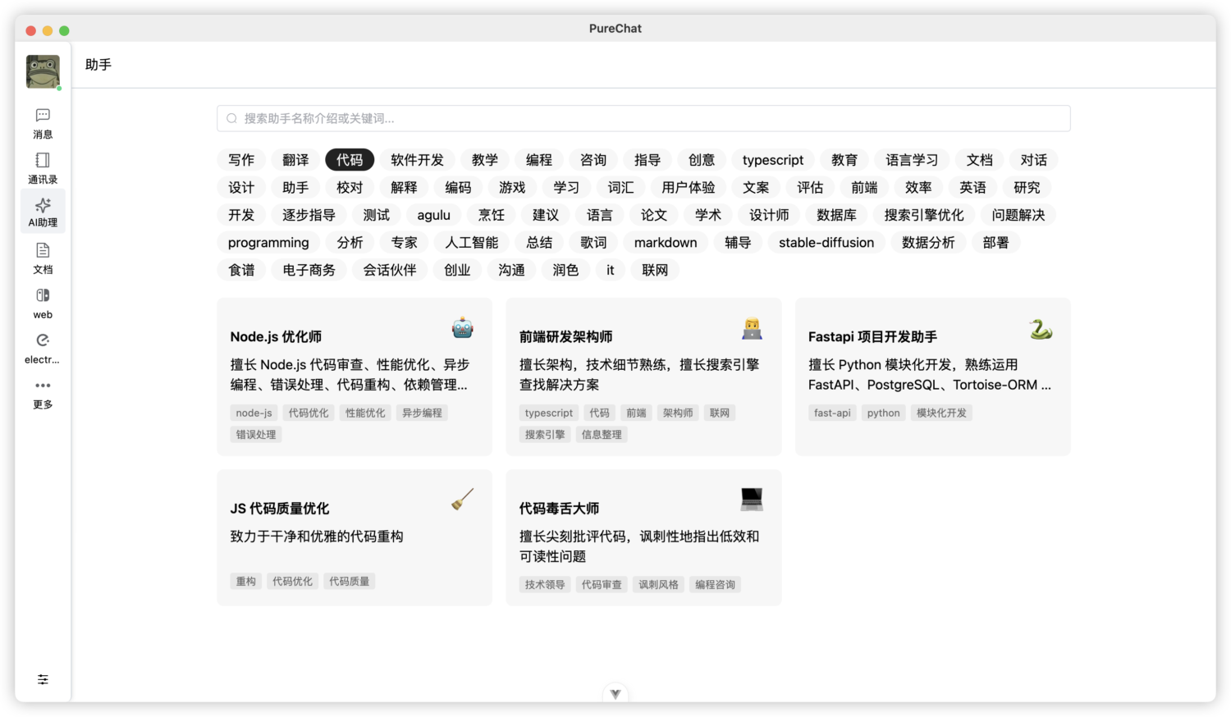Click the 助手 page header title
This screenshot has width=1231, height=717.
98,65
